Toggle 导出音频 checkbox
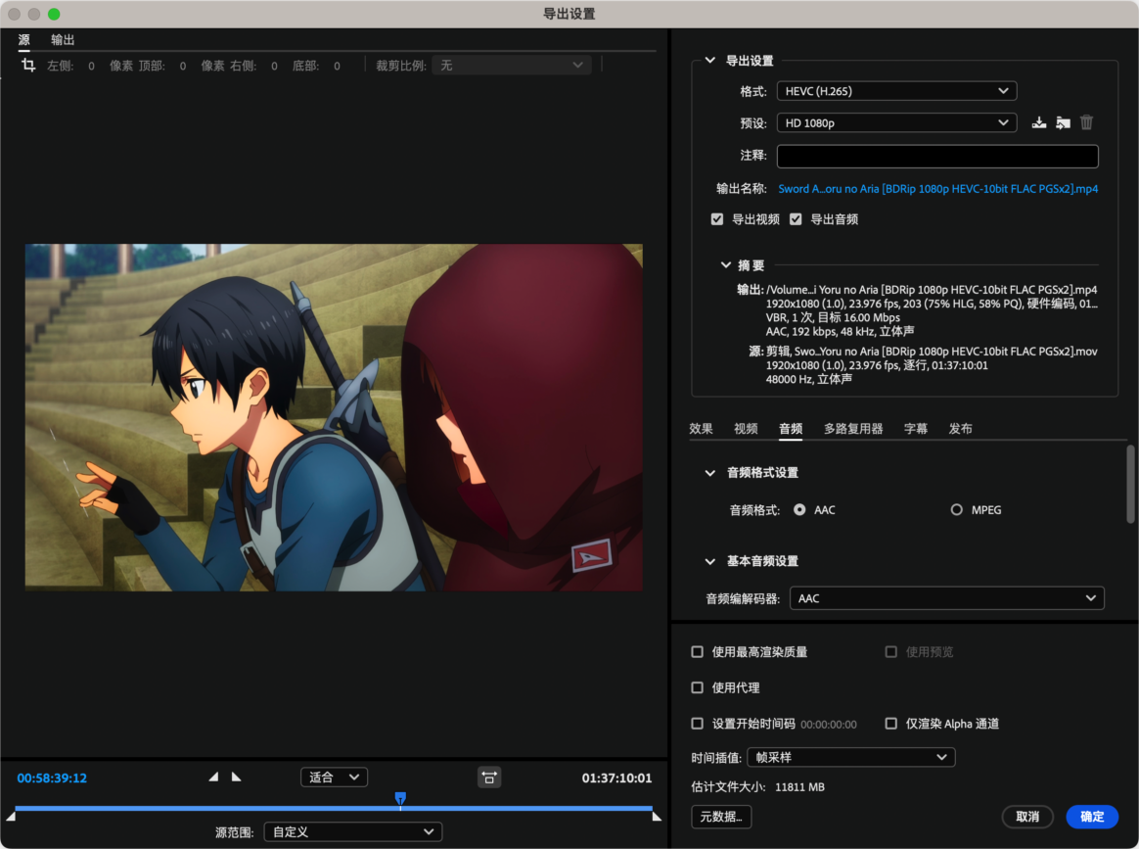The image size is (1139, 849). tap(796, 219)
